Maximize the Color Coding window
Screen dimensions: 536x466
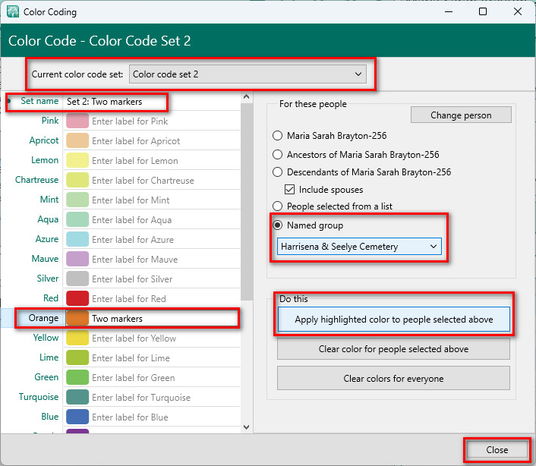click(483, 11)
